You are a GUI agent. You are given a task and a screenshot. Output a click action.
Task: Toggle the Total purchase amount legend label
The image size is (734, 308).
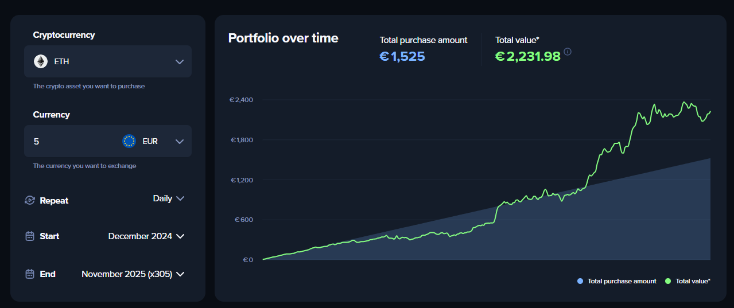pos(622,281)
